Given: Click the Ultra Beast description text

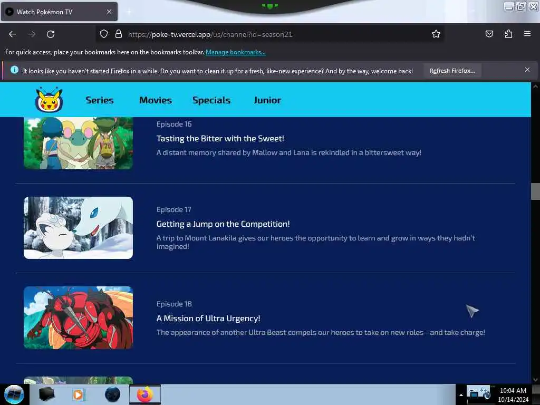Looking at the screenshot, I should [321, 332].
